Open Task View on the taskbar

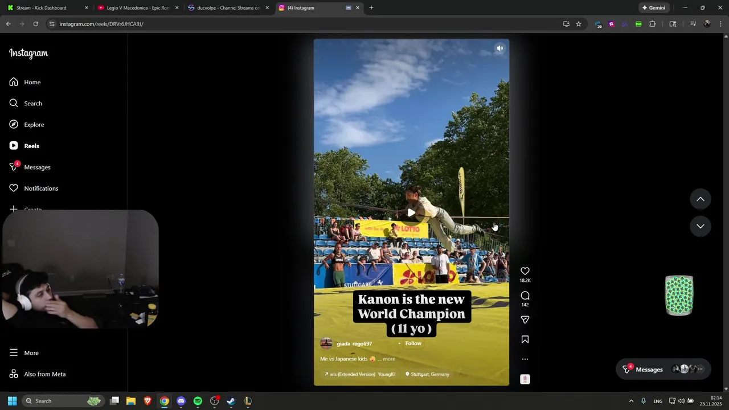114,401
